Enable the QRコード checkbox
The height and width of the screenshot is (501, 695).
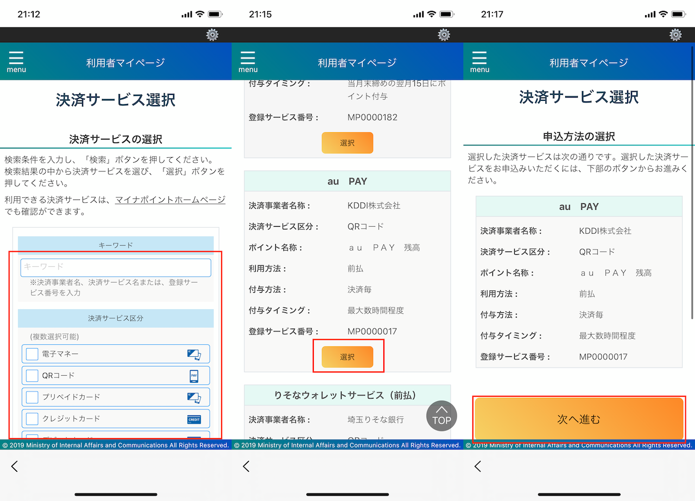(x=33, y=376)
